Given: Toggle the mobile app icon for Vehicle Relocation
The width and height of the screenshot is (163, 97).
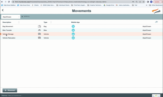Looking at the screenshot, I should [x=73, y=38].
